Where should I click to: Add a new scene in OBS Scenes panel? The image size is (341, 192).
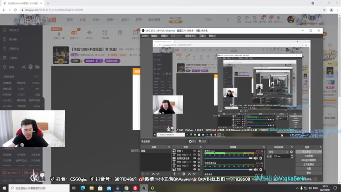click(x=143, y=174)
